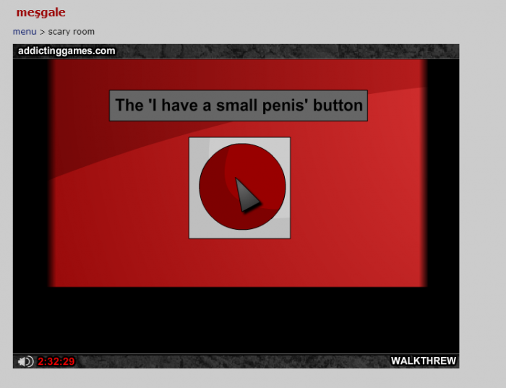This screenshot has width=506, height=388.
Task: Click the meşgale site logo
Action: [40, 12]
